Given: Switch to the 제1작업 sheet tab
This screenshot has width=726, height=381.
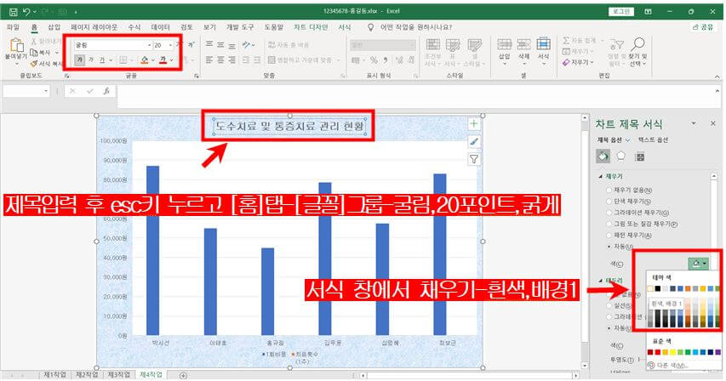Looking at the screenshot, I should (54, 374).
